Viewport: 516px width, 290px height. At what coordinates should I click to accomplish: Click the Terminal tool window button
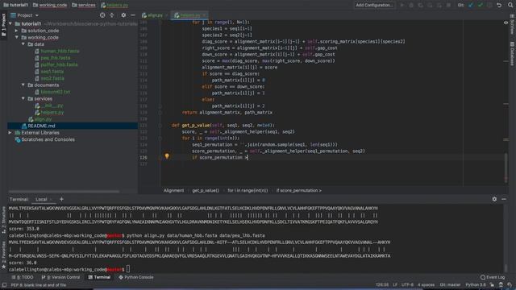pos(99,277)
